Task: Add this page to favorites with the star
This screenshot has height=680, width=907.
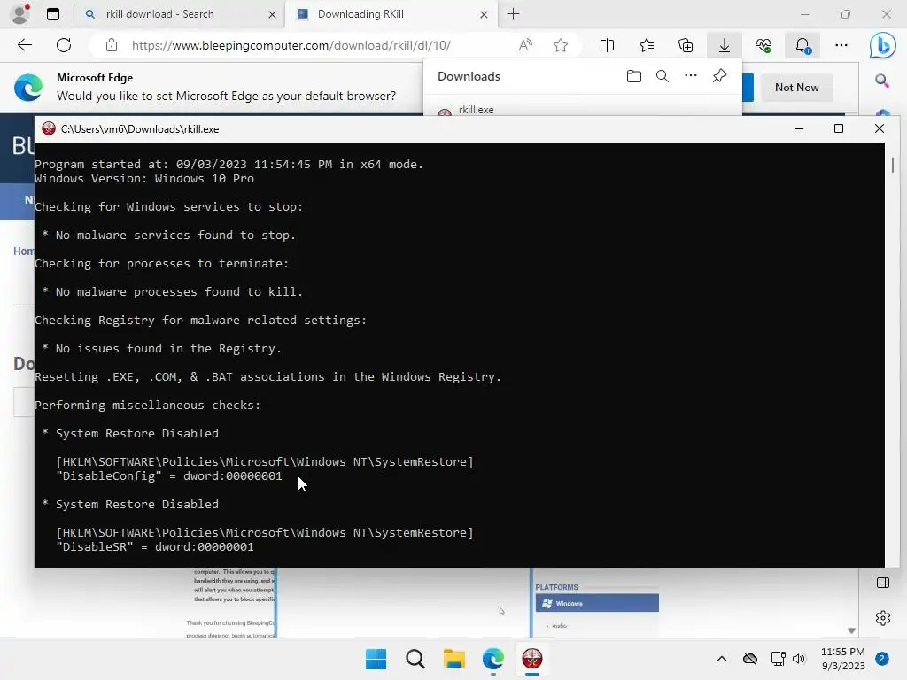Action: pyautogui.click(x=561, y=45)
